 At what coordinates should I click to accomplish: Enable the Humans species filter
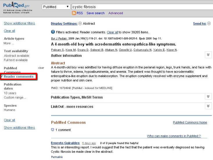[x=10, y=110]
